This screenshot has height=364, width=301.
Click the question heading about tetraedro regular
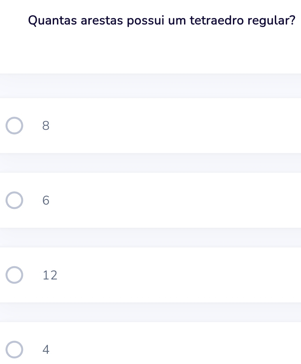(x=162, y=20)
